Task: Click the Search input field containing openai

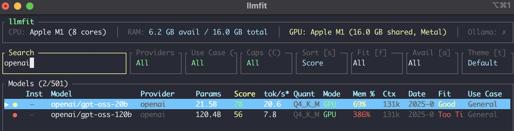Action: (x=64, y=63)
